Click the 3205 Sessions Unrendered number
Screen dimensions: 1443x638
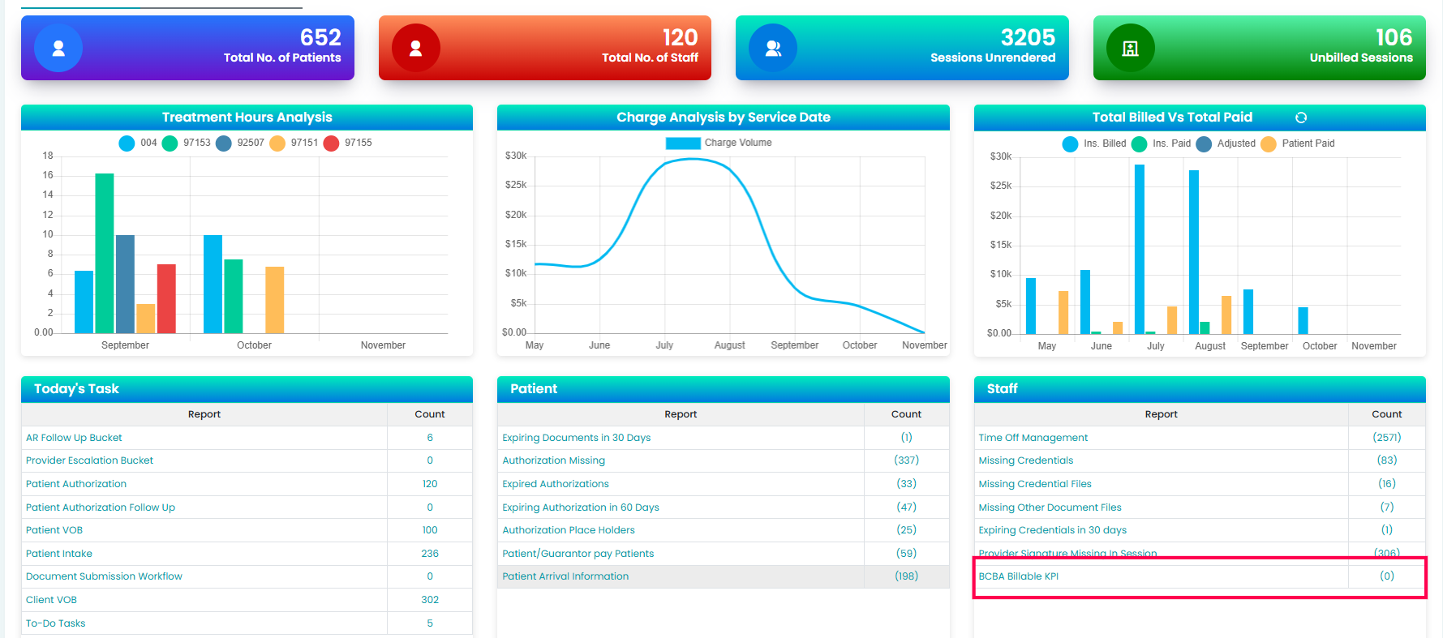(x=1028, y=37)
